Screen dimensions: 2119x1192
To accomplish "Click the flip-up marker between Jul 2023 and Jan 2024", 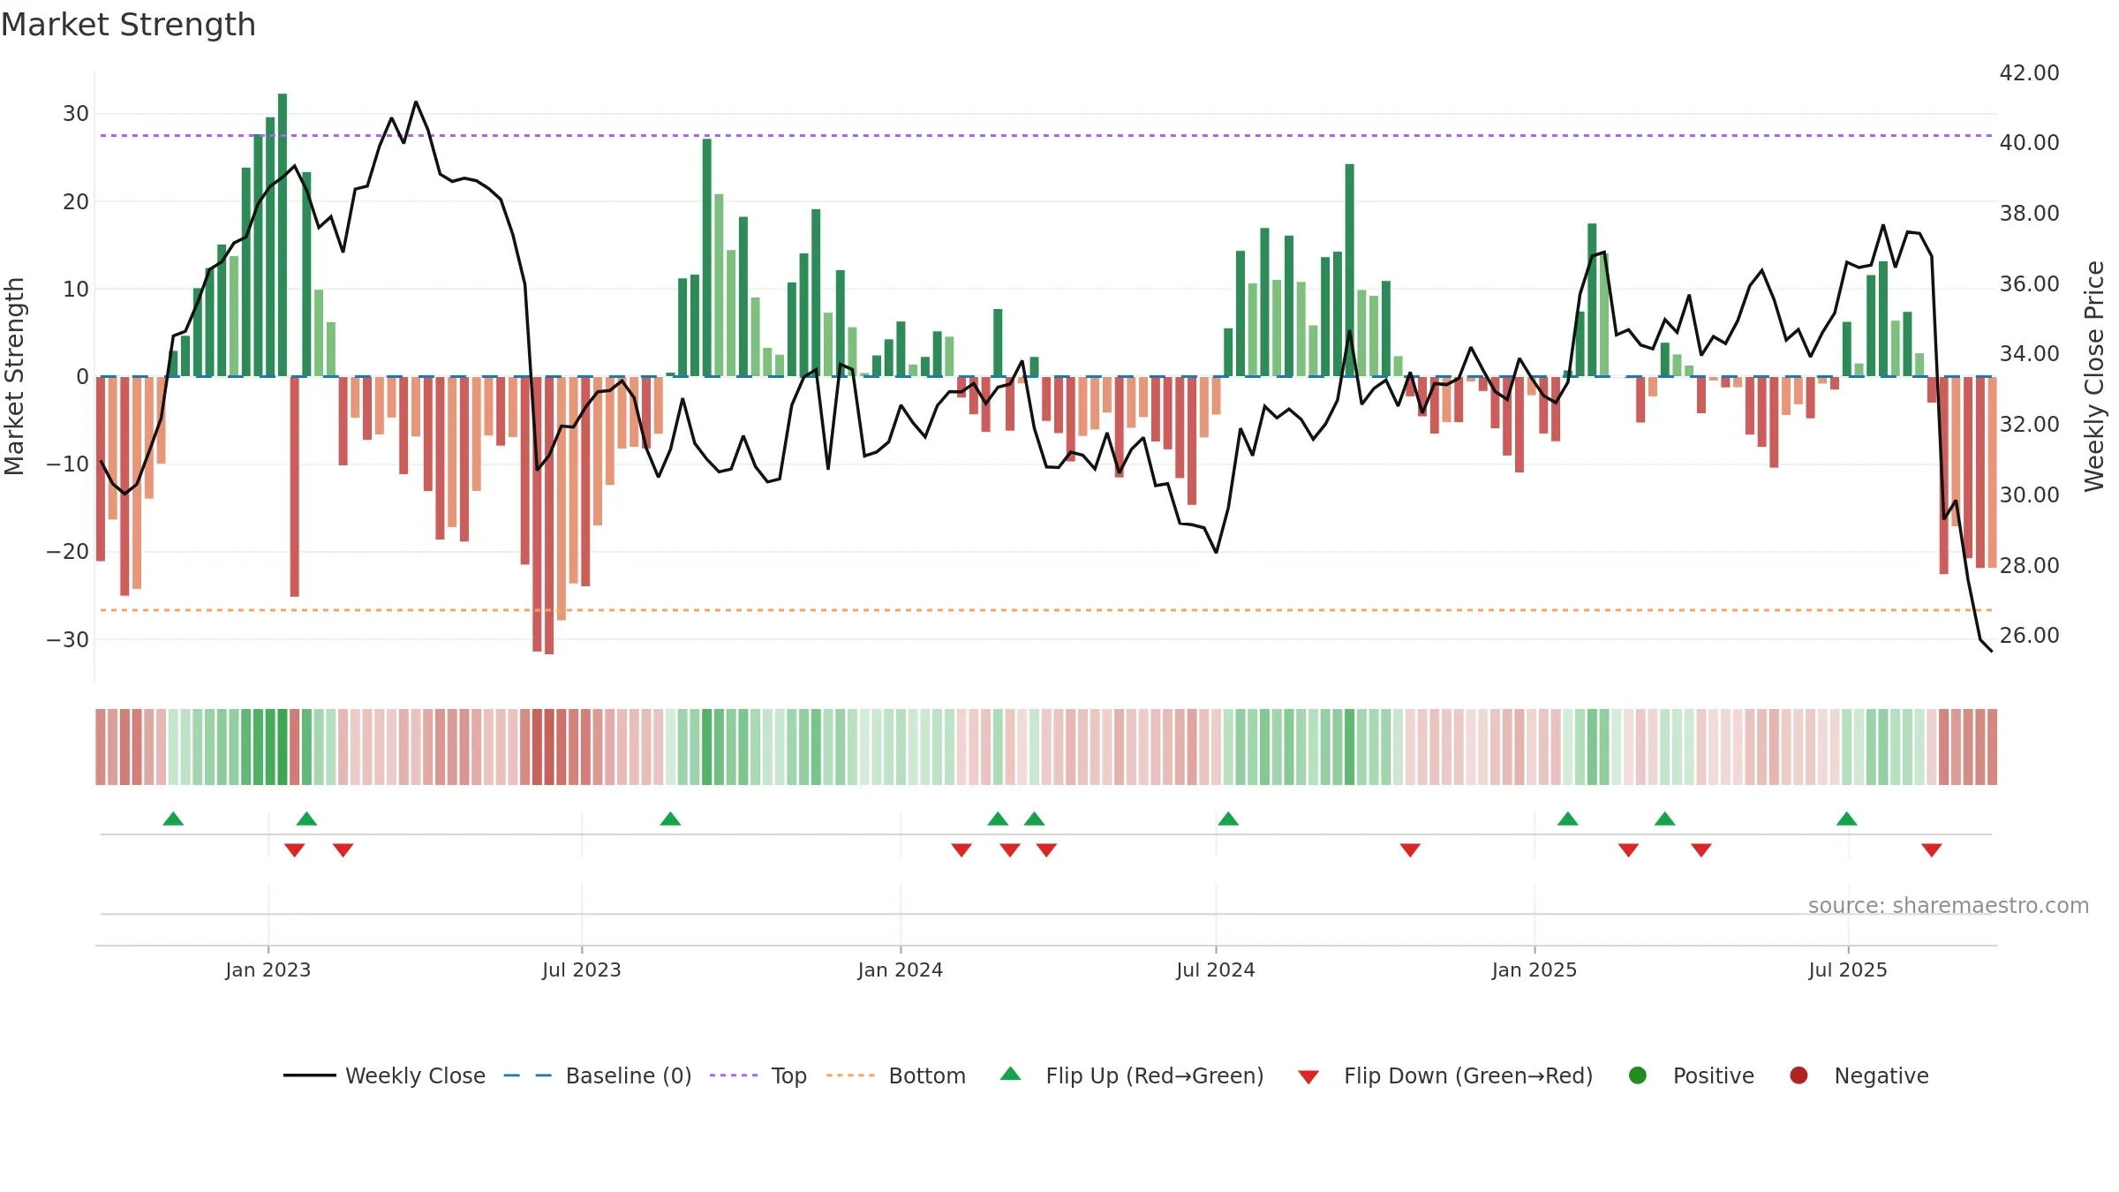I will coord(670,819).
